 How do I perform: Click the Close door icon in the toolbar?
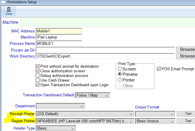pos(9,11)
